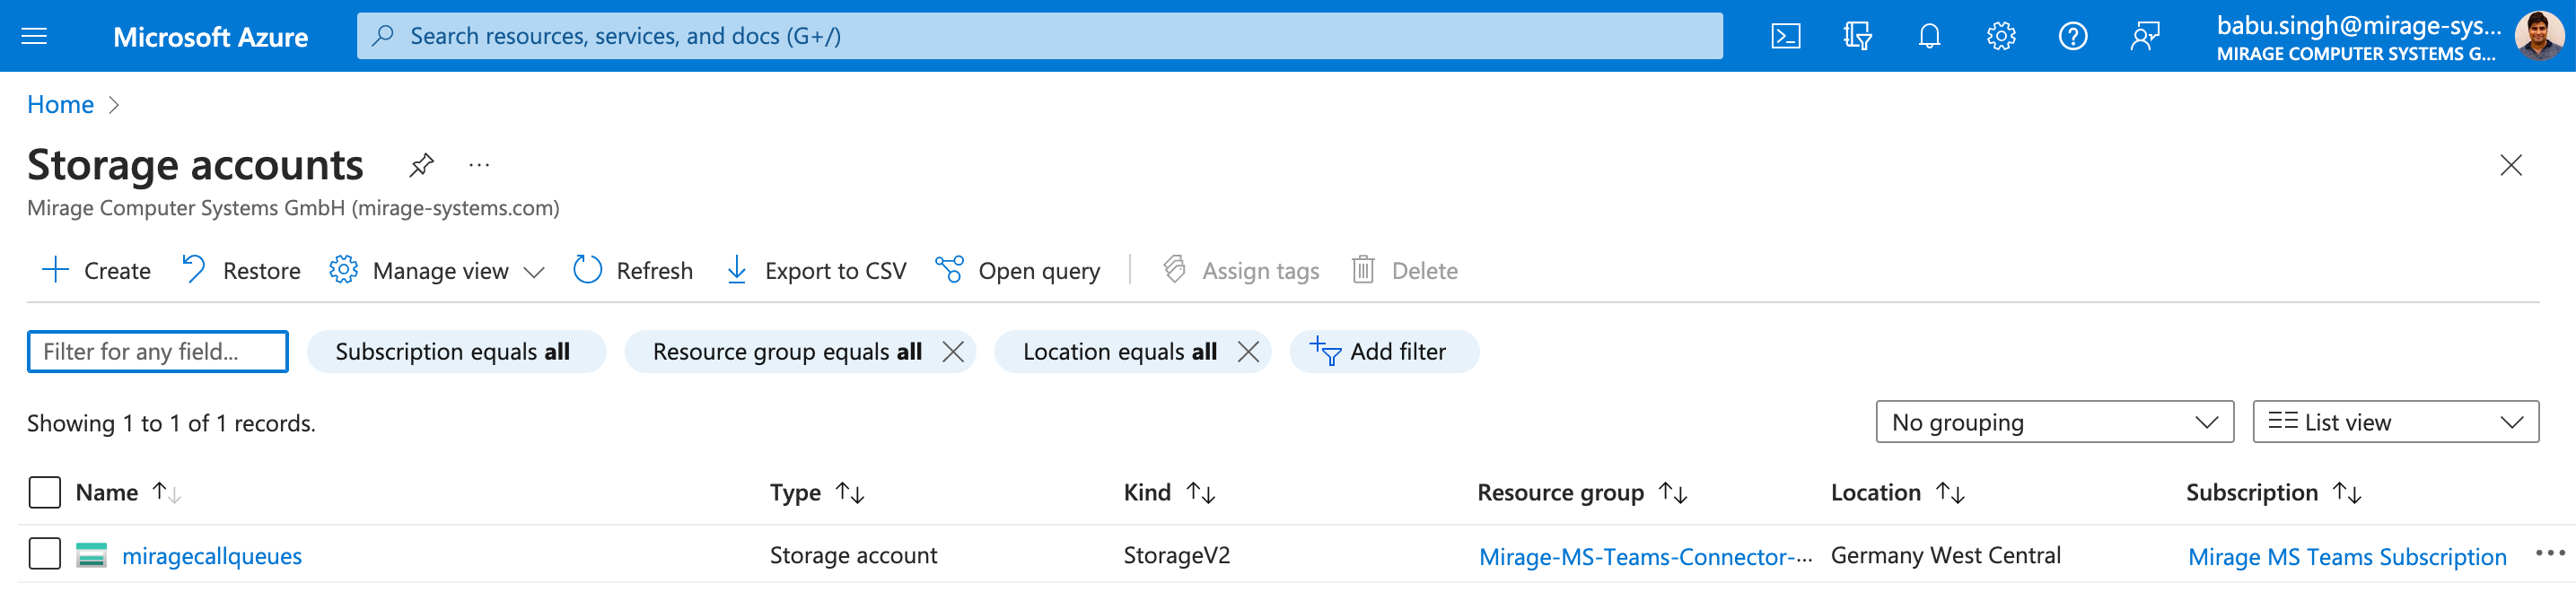The image size is (2576, 609).
Task: Click the search resources box
Action: 1040,36
